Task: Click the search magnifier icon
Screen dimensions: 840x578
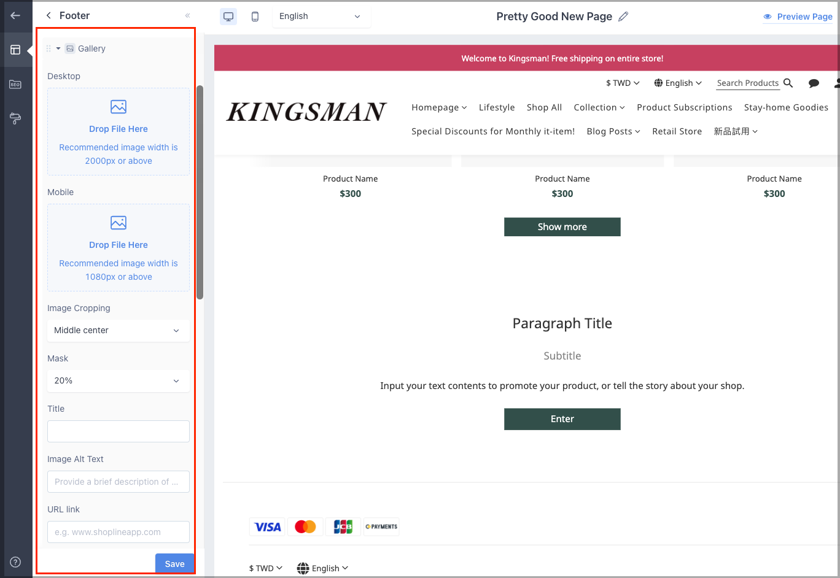Action: pyautogui.click(x=788, y=83)
